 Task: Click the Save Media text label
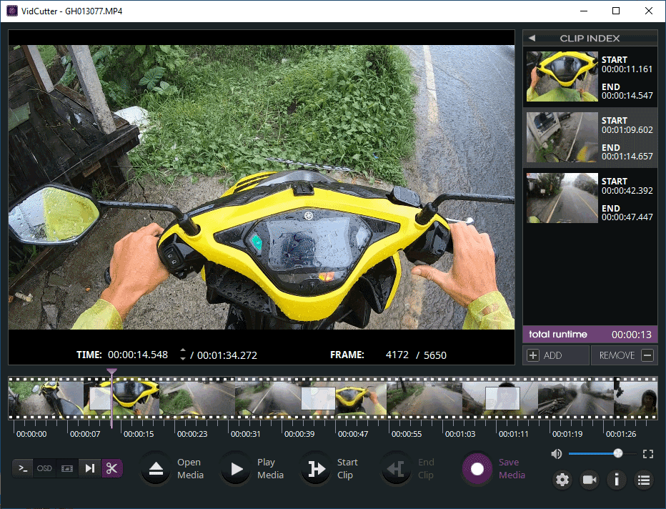(512, 469)
